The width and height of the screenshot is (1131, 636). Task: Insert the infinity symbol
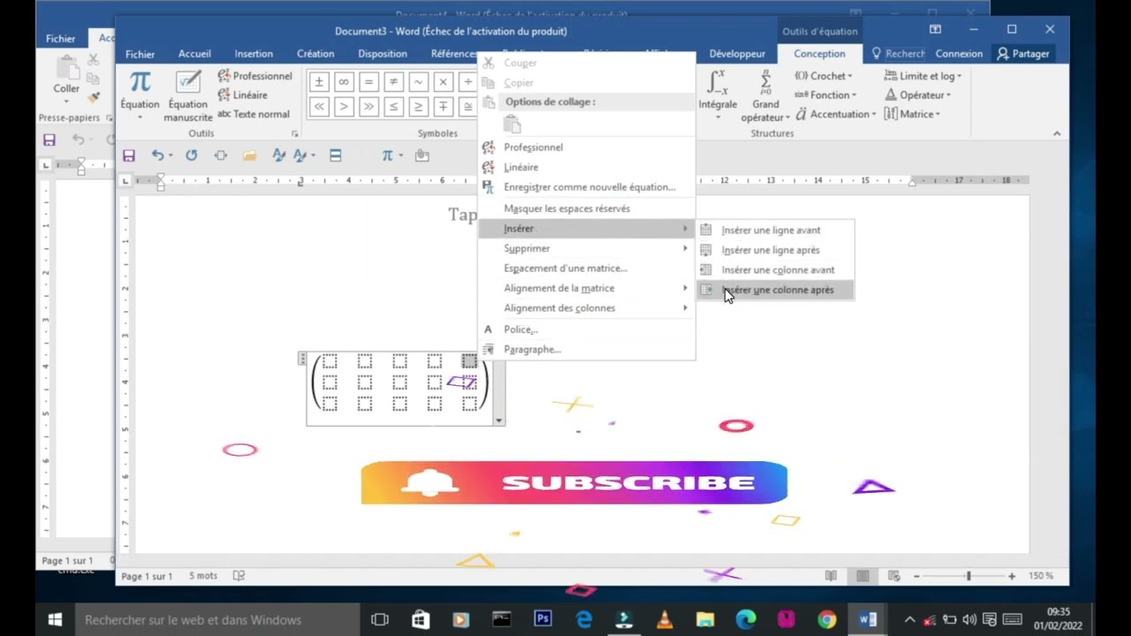pos(344,82)
